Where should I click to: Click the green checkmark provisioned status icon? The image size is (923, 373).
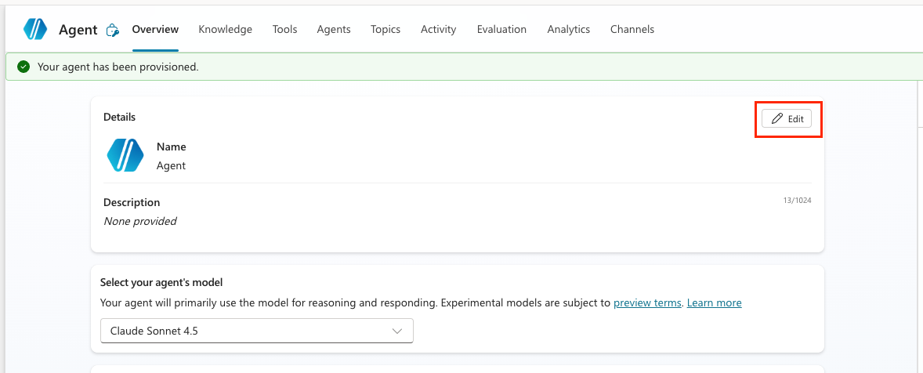pos(24,67)
